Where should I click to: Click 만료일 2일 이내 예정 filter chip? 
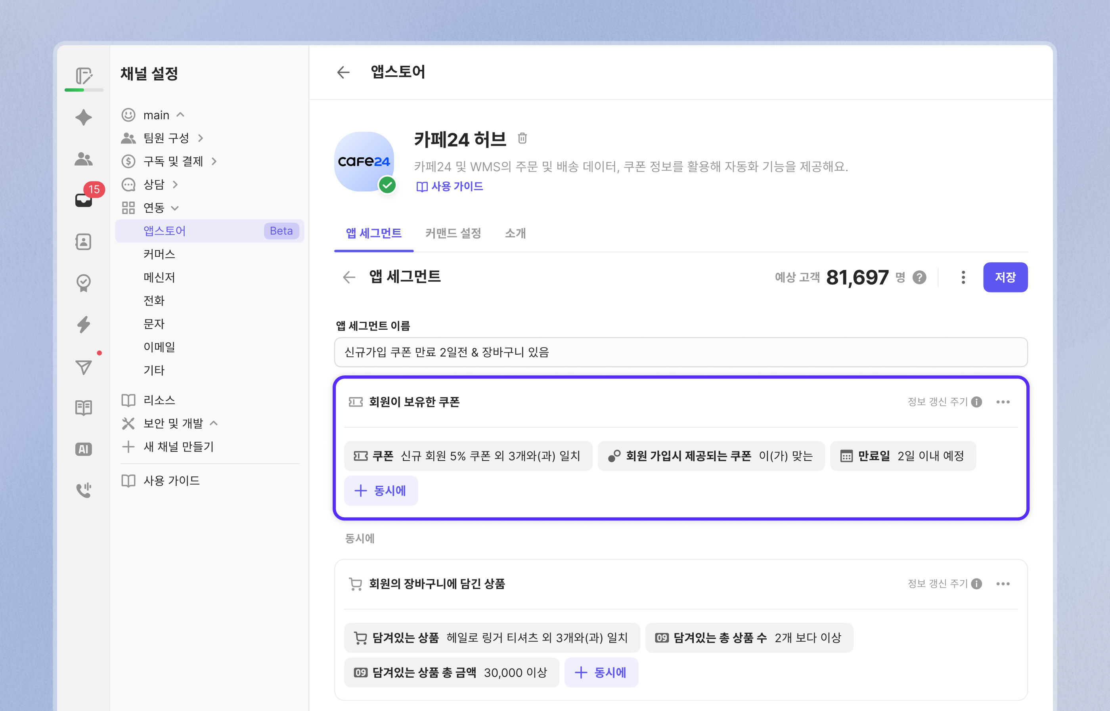click(x=903, y=456)
